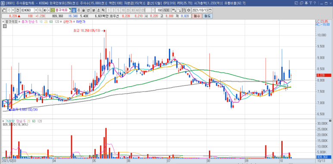
Task: Click the pin icon in title bar
Action: (x=306, y=3)
